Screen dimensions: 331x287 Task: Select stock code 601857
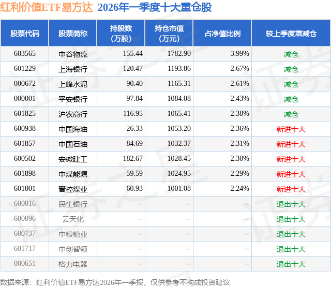coord(25,144)
